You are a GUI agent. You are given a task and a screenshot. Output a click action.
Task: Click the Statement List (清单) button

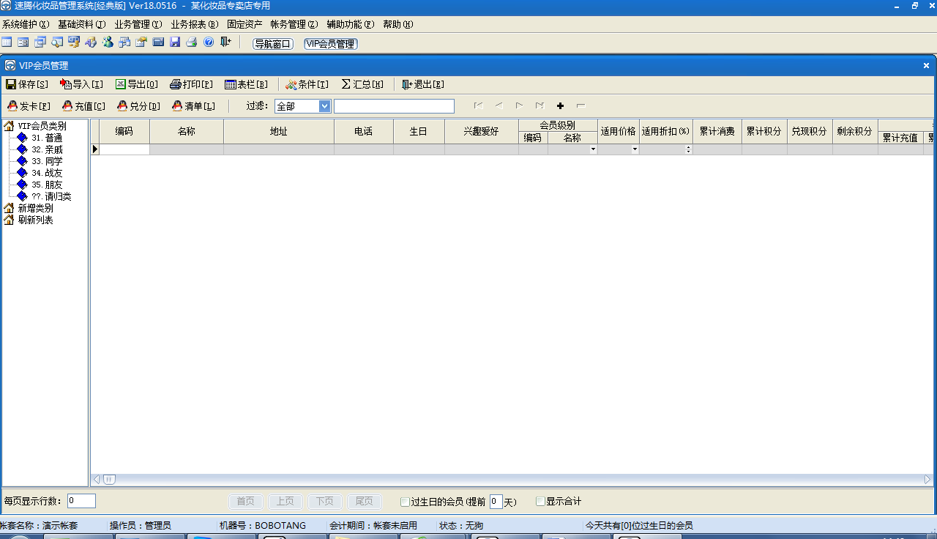tap(193, 106)
